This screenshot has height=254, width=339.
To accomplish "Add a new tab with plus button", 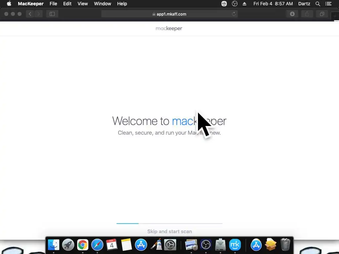I will [335, 16].
